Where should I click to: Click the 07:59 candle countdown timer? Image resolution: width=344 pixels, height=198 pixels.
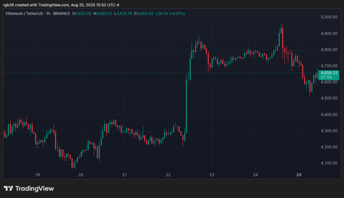click(x=326, y=77)
